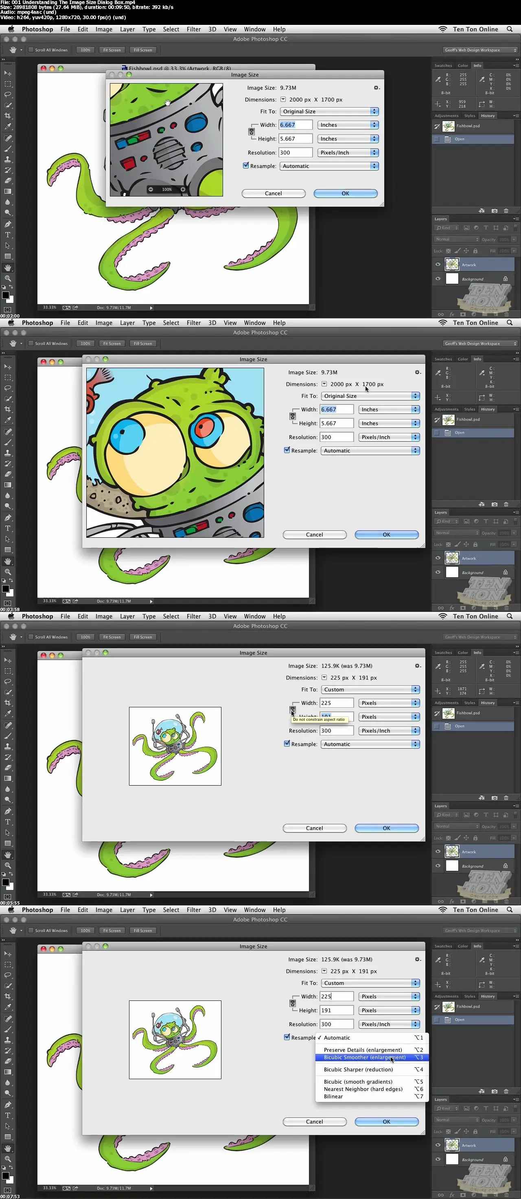This screenshot has height=1199, width=521.
Task: Select the Type tool in the robot-preview frame
Action: pyautogui.click(x=8, y=234)
